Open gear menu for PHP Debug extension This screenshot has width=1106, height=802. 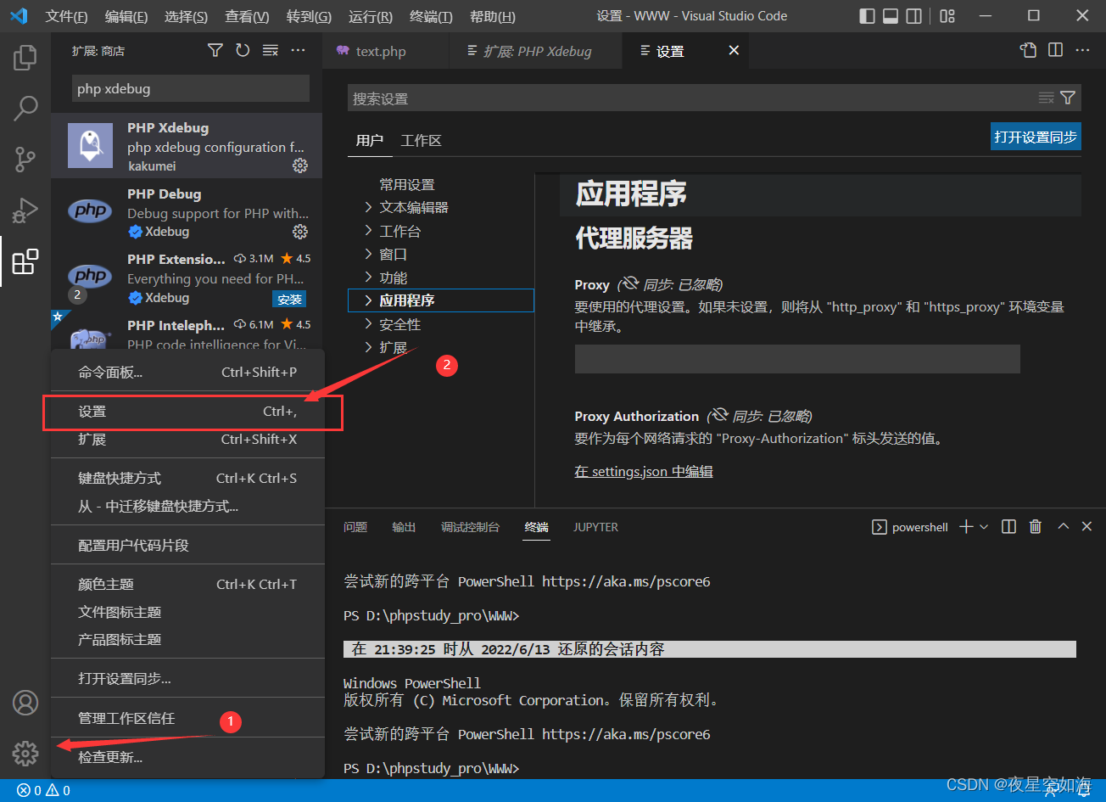click(x=300, y=232)
